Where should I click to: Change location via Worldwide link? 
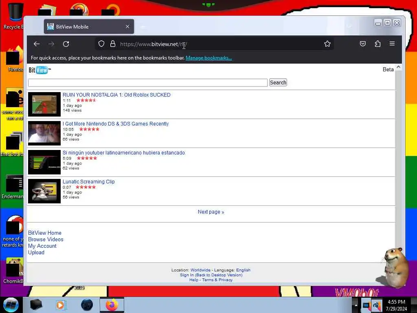point(200,270)
